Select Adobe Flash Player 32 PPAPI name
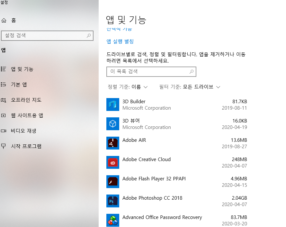This screenshot has height=227, width=286. tap(154, 179)
